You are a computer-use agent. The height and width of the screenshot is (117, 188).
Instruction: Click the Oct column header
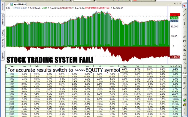(137, 66)
